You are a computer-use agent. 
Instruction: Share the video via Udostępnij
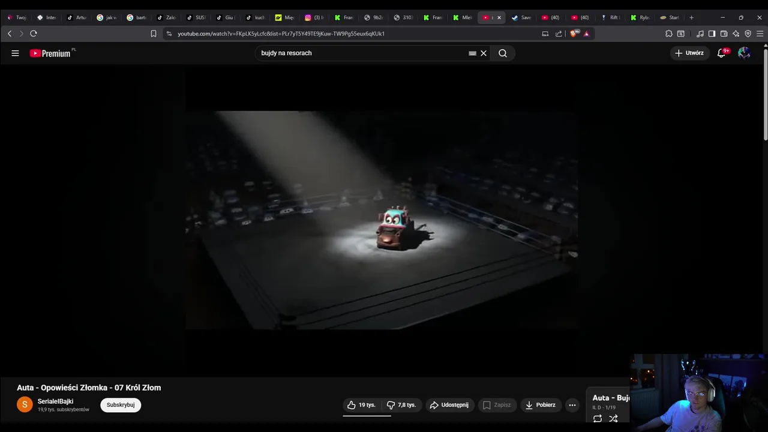coord(450,405)
